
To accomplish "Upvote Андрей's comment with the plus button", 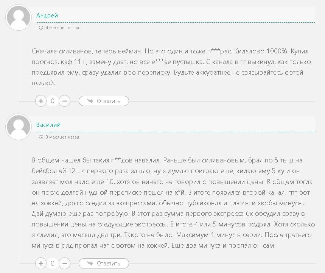I will (x=41, y=101).
